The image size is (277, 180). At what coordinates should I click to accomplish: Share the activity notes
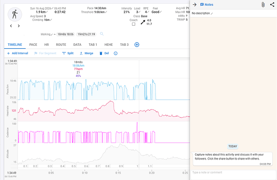point(272,4)
